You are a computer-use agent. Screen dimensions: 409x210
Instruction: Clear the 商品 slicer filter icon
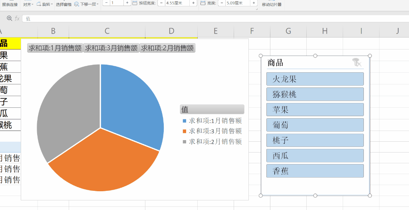(x=357, y=63)
